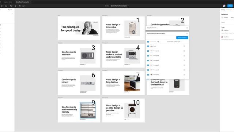234x132 pixels.
Task: Click the Intro row thumbnail in export list
Action: [x=151, y=46]
